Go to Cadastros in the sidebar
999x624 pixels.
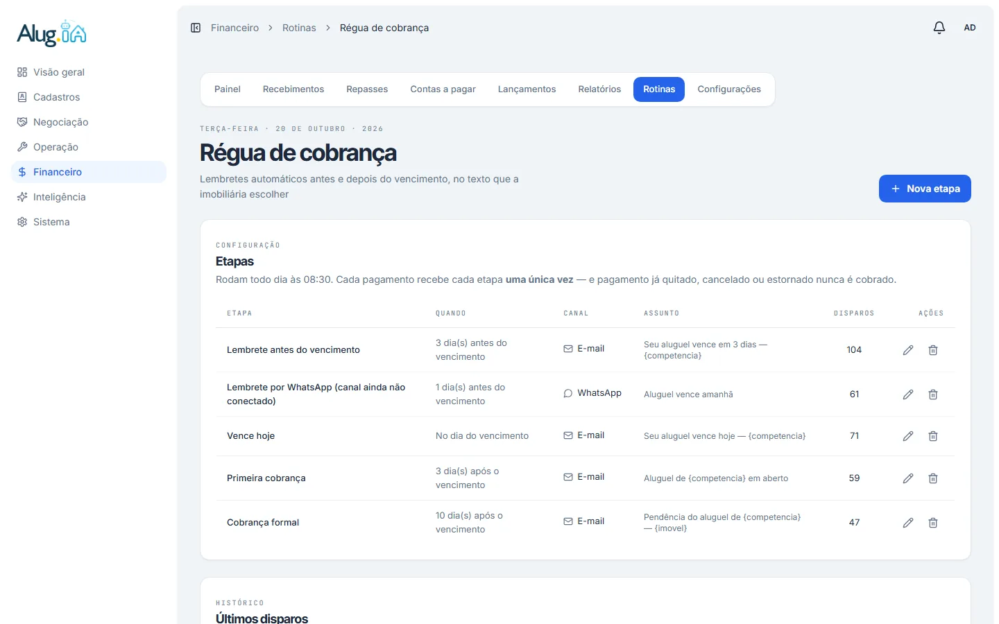(89, 97)
